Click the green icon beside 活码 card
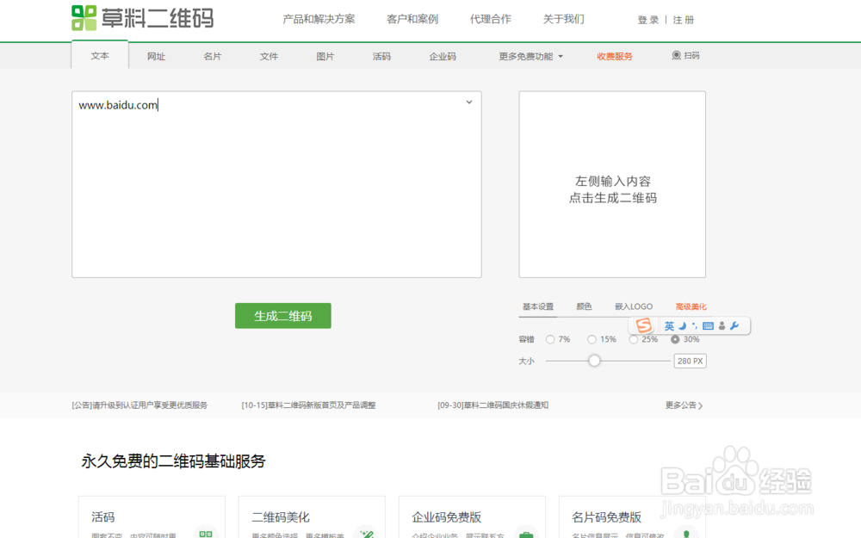 click(206, 533)
